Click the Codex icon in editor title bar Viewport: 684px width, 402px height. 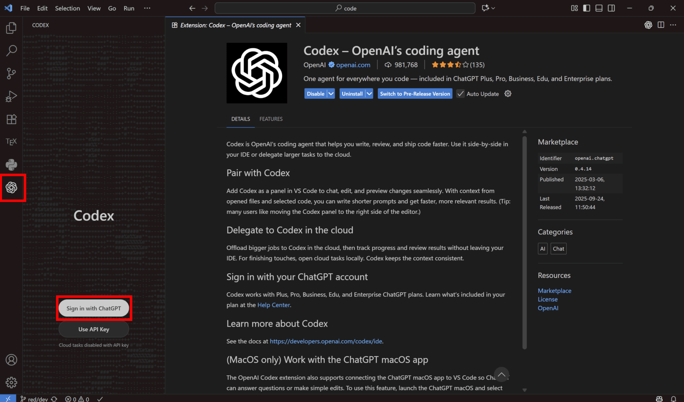point(648,25)
